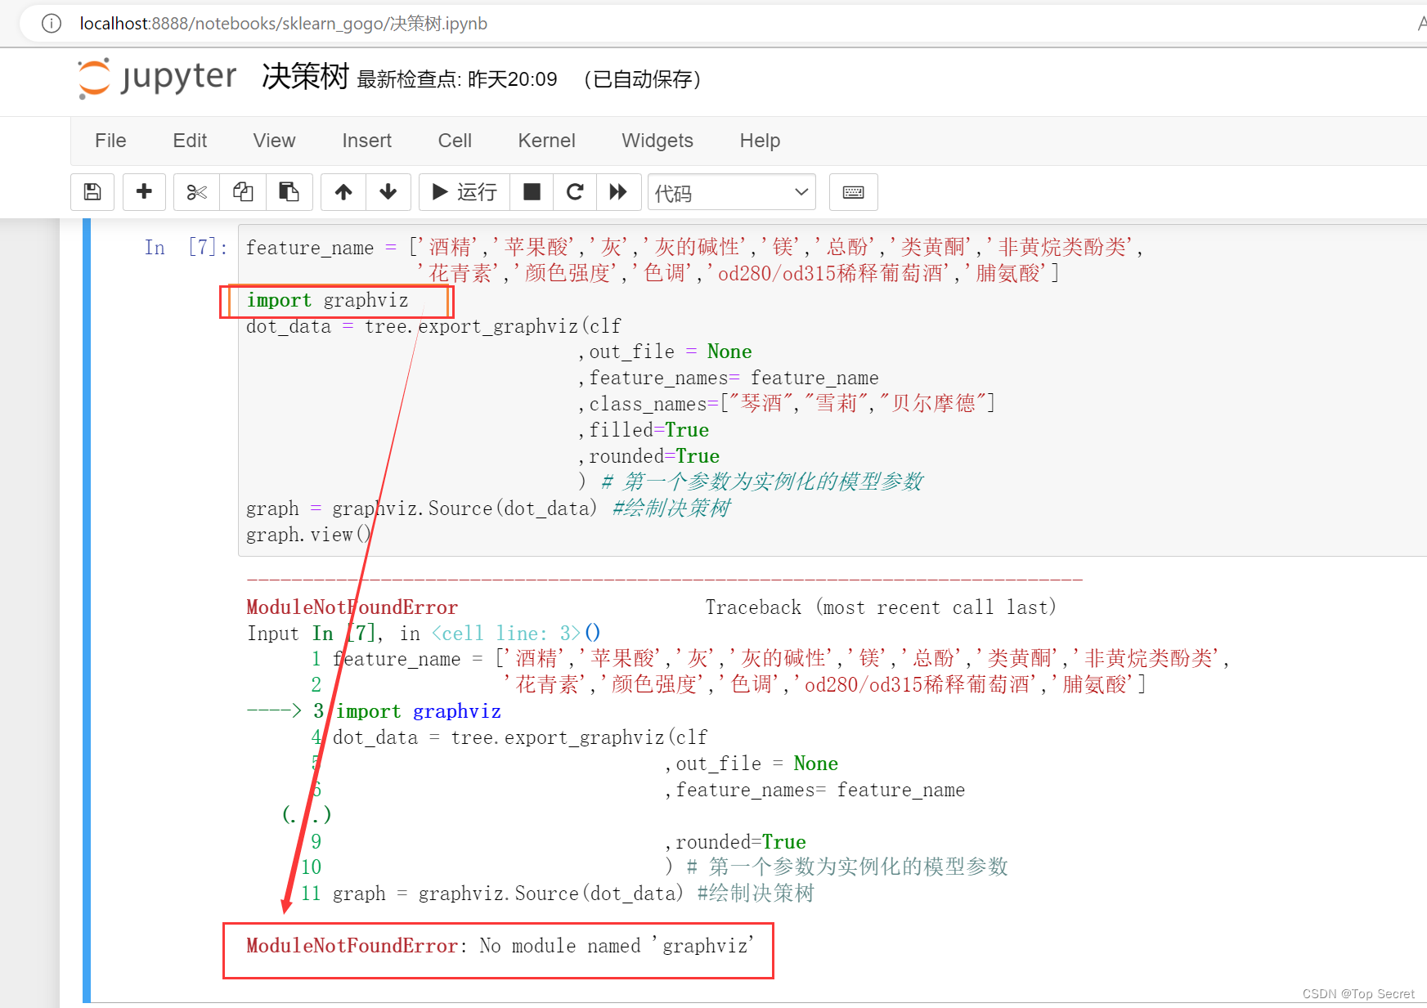Open the Edit menu
The height and width of the screenshot is (1008, 1427).
pyautogui.click(x=190, y=141)
